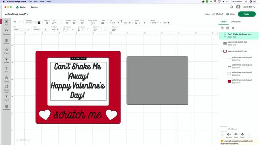Click the Tanner Bell profile avatar

coord(238,7)
